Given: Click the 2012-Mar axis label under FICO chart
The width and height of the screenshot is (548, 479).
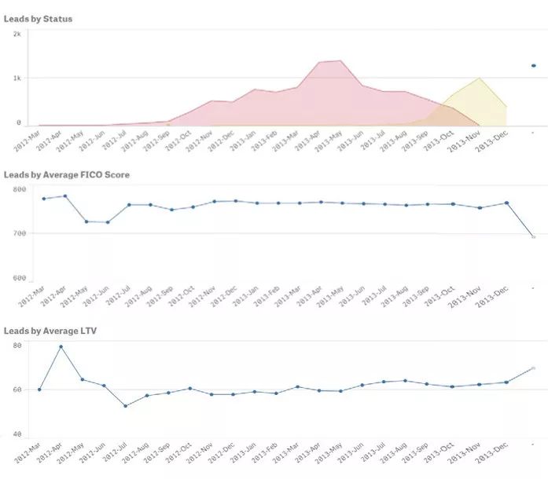Looking at the screenshot, I should coord(31,296).
